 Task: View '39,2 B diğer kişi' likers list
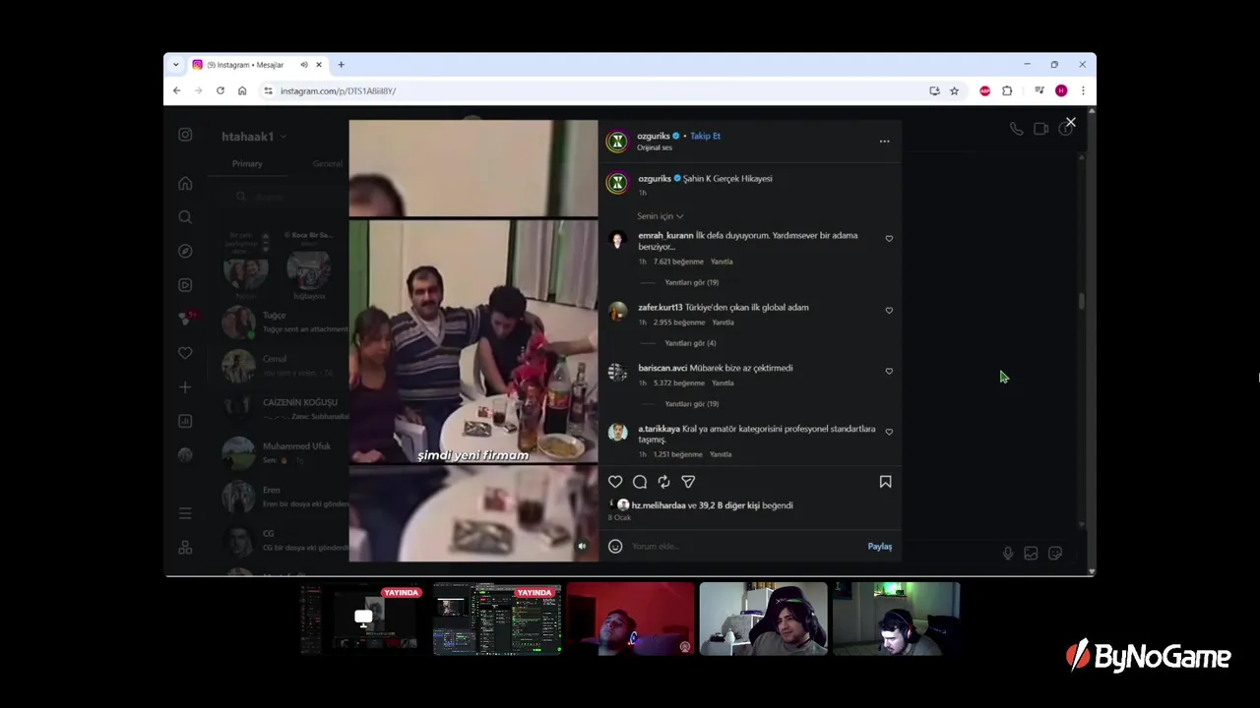tap(729, 505)
